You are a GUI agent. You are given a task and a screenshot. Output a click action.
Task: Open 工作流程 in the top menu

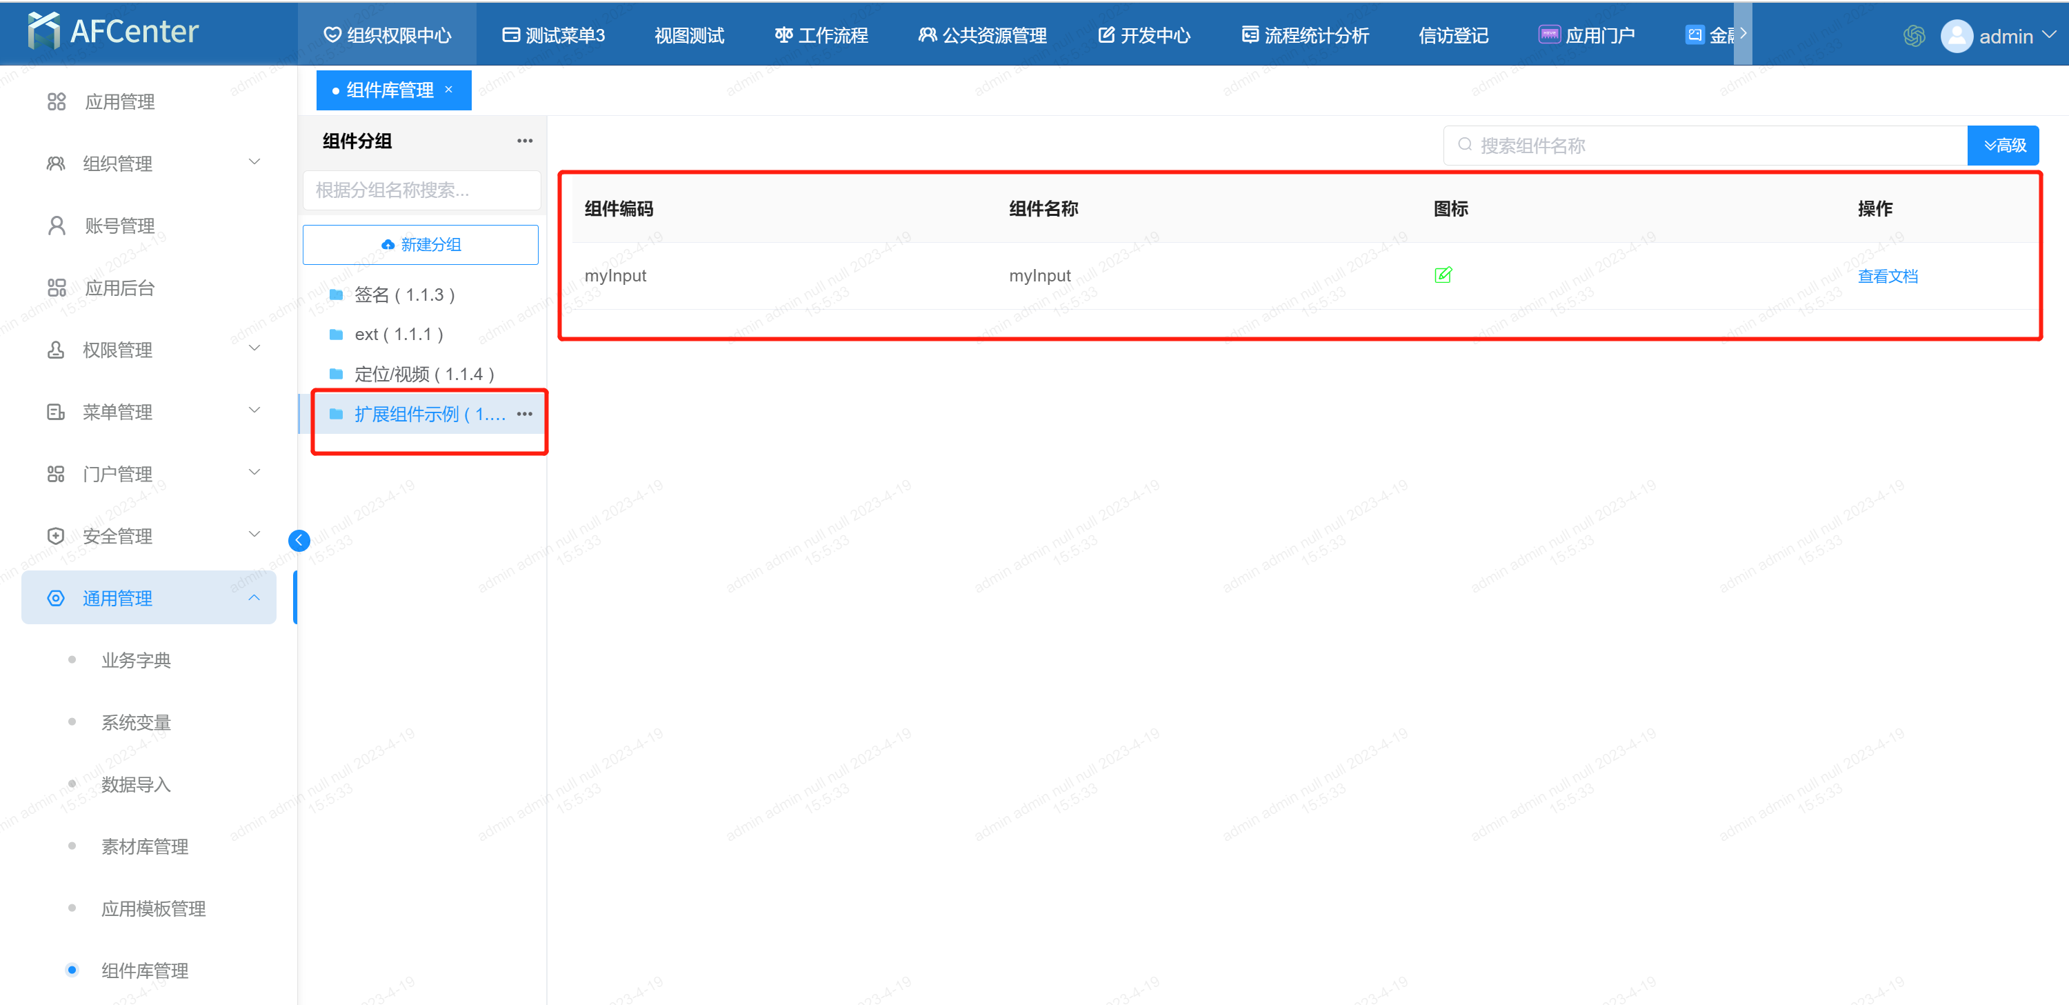[821, 35]
